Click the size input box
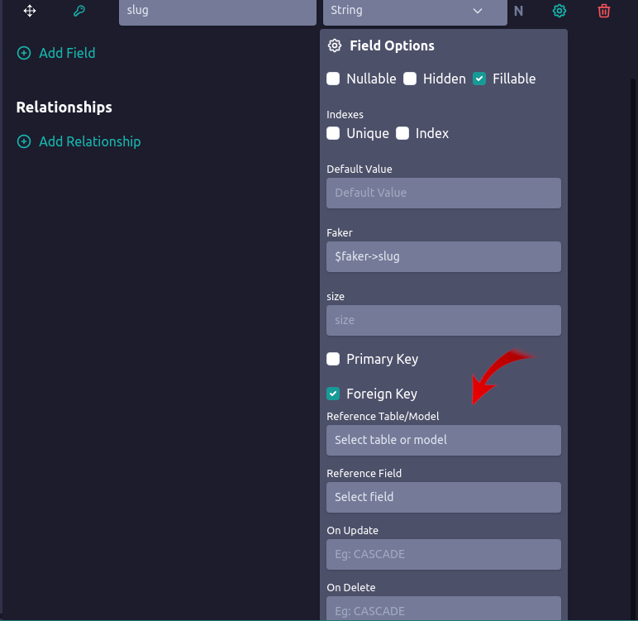 444,321
